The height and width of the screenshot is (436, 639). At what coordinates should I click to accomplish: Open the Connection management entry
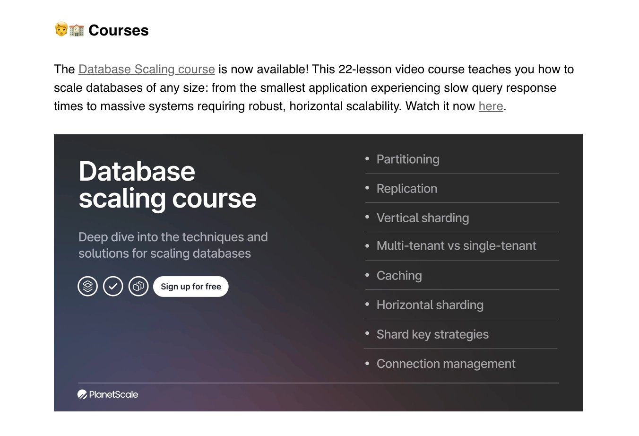(446, 364)
